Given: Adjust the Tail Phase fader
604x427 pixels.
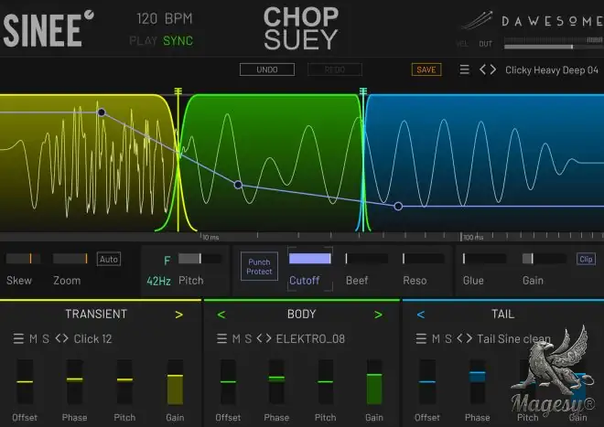Looking at the screenshot, I should point(478,381).
